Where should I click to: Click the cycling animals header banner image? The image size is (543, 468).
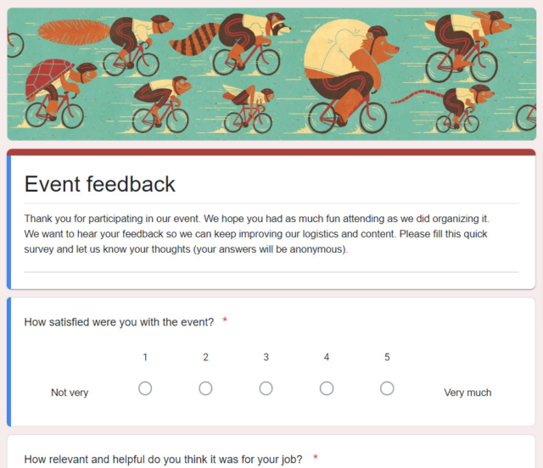271,74
